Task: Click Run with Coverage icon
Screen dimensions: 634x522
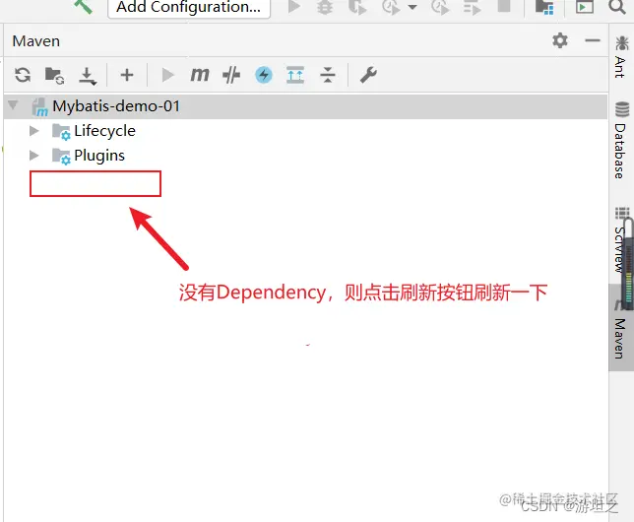Action: (x=357, y=7)
